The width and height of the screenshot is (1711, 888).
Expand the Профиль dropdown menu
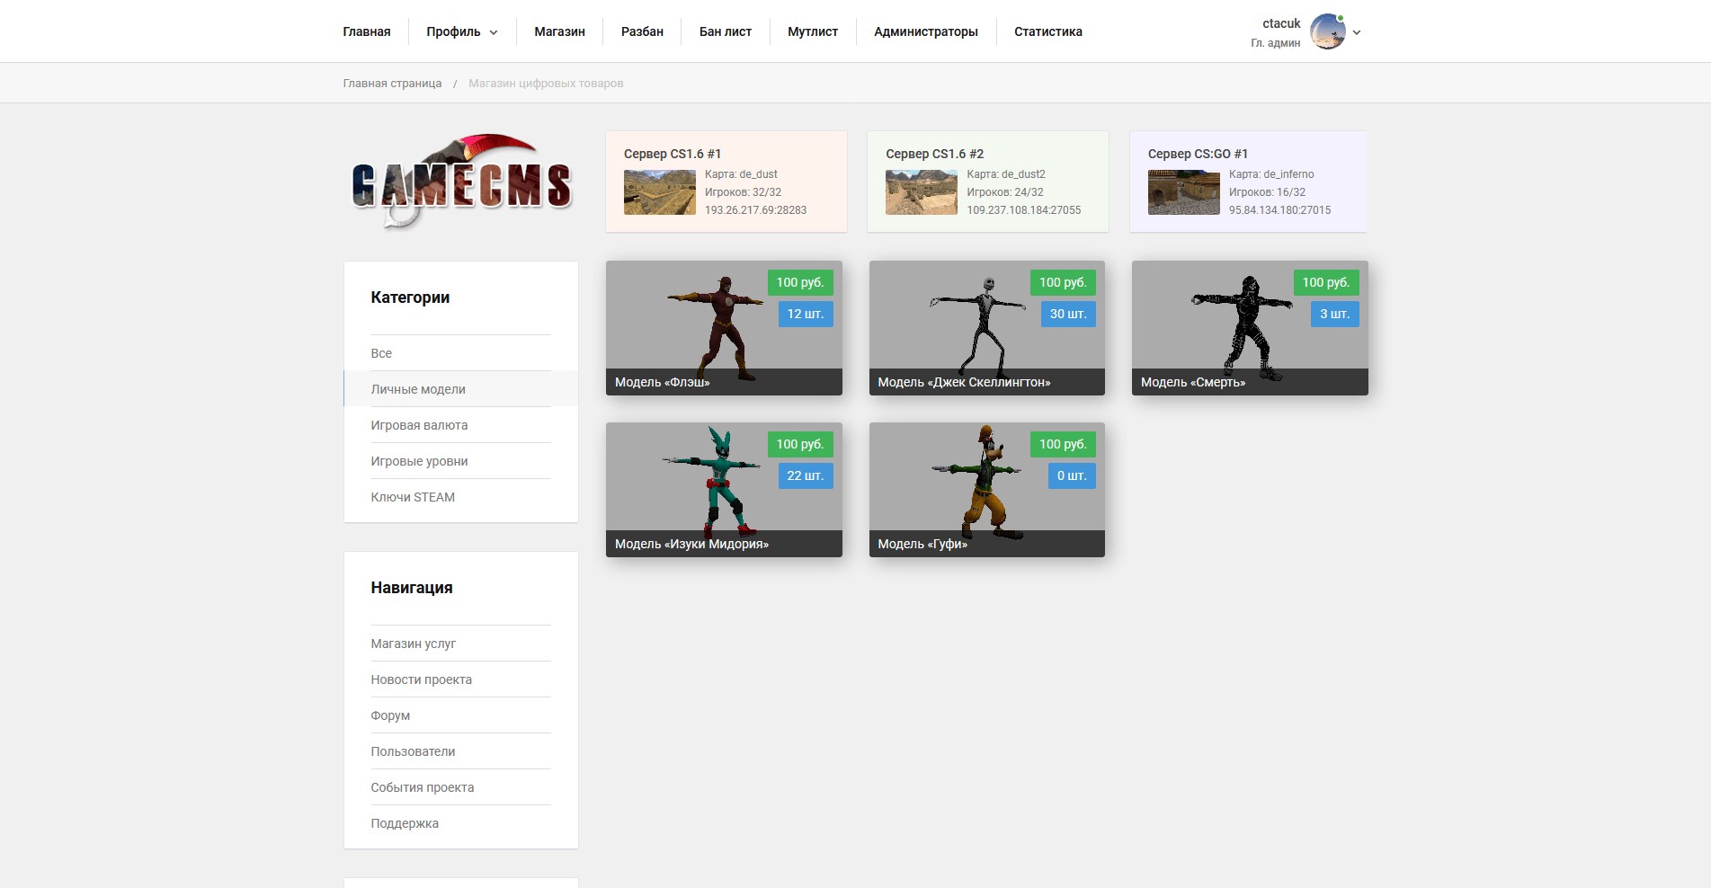coord(461,31)
